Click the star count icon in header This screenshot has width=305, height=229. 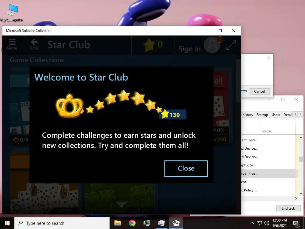click(x=149, y=45)
